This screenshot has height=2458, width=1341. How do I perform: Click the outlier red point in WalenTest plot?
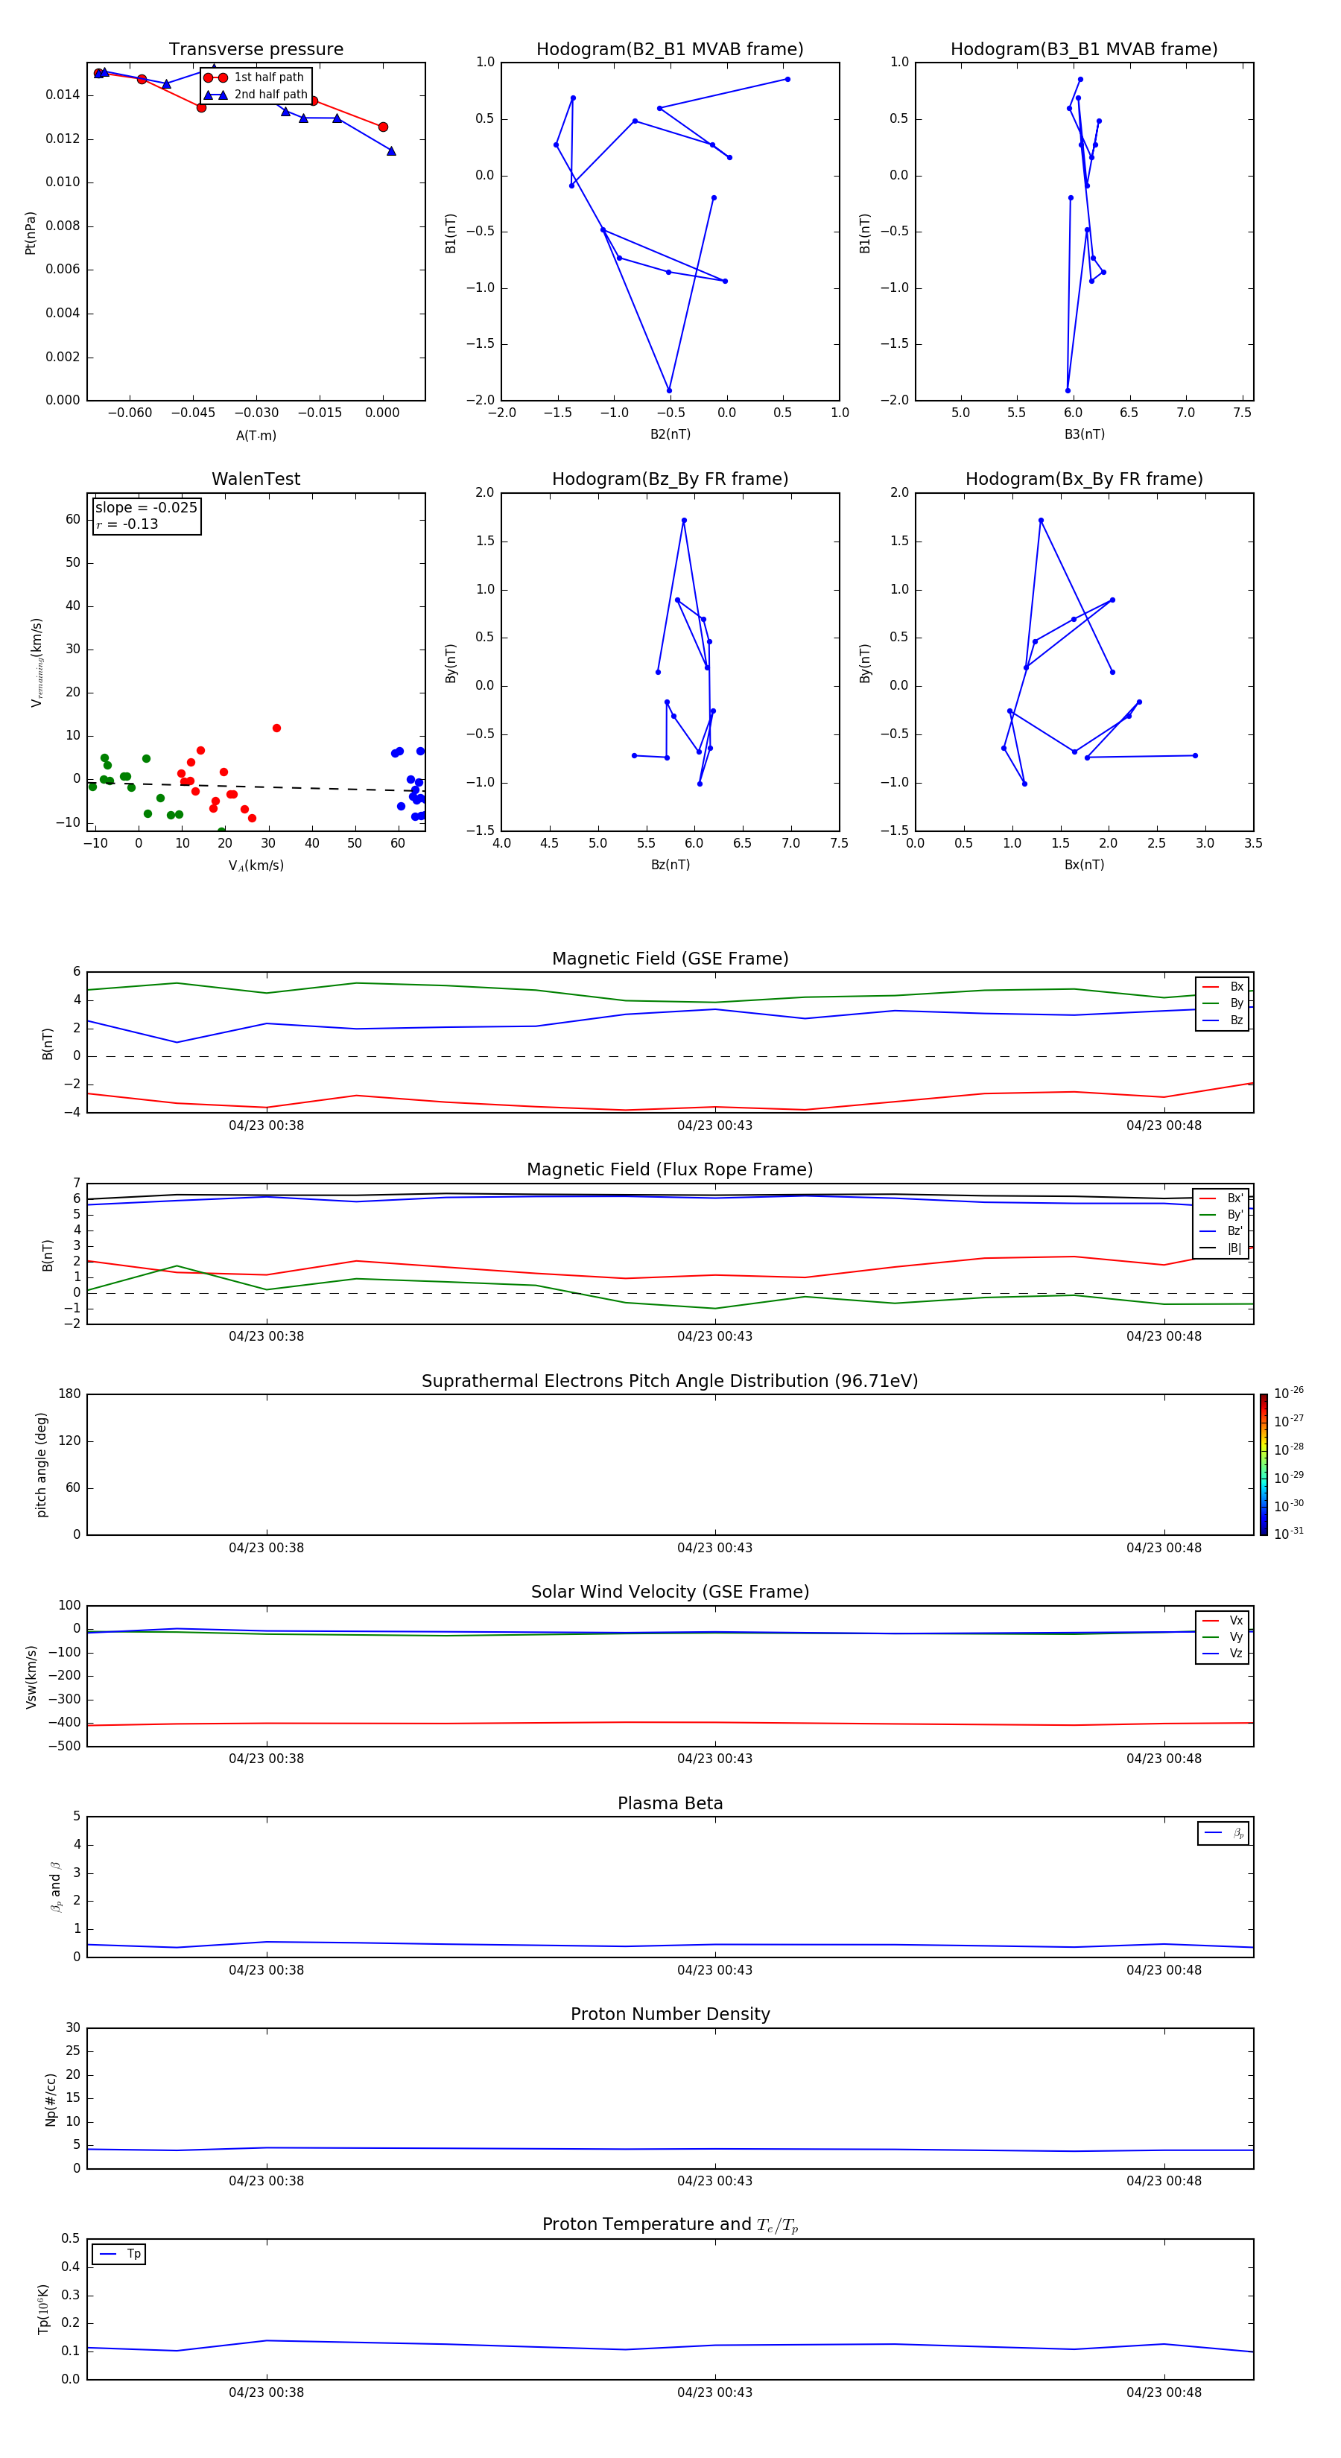(x=277, y=728)
